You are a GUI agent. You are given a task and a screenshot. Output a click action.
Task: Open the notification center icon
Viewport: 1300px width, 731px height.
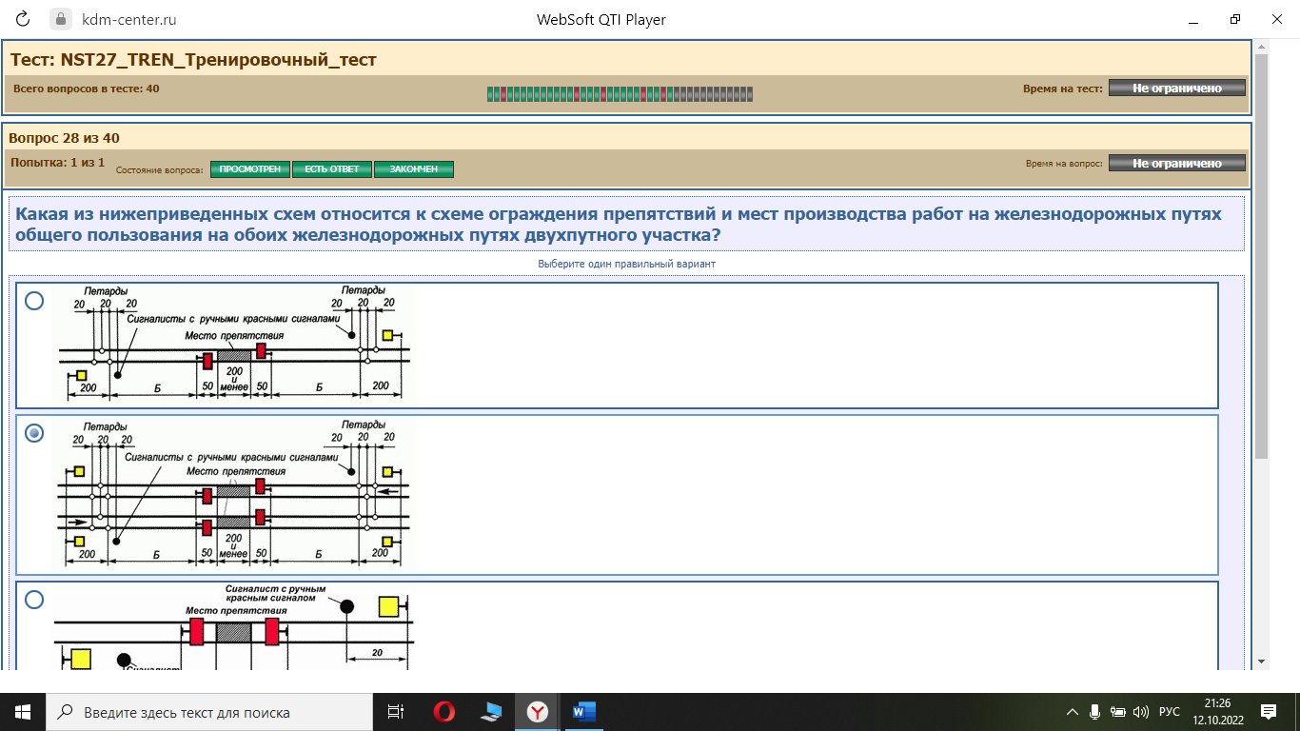[1269, 712]
